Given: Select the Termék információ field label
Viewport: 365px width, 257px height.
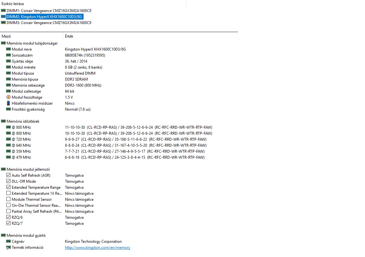Looking at the screenshot, I should coord(28,248).
